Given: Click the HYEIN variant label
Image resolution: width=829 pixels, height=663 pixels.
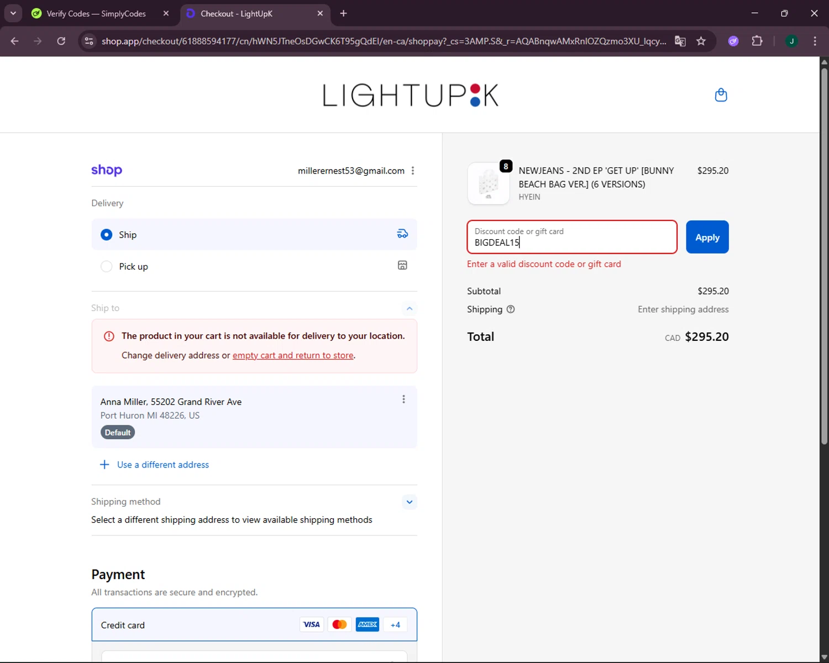Looking at the screenshot, I should tap(529, 197).
